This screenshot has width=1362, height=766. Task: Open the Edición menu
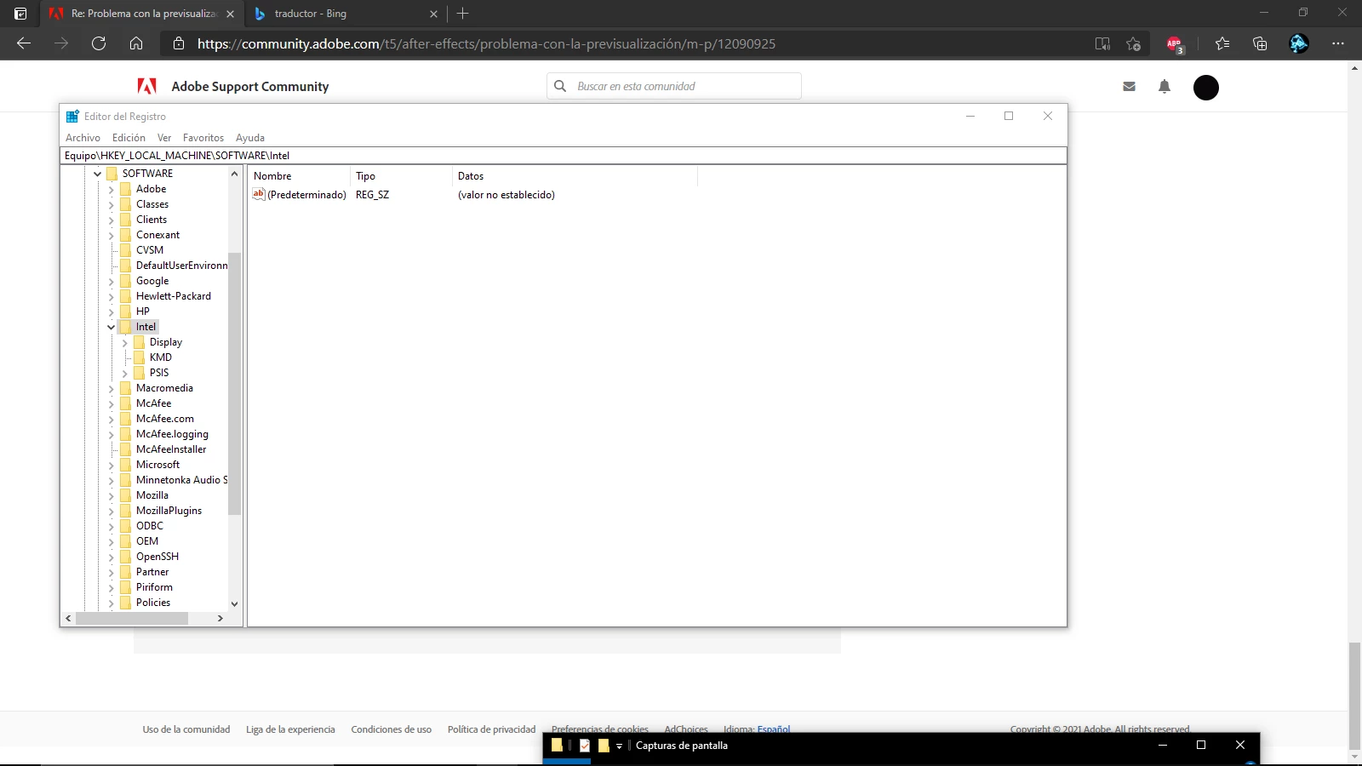click(129, 137)
